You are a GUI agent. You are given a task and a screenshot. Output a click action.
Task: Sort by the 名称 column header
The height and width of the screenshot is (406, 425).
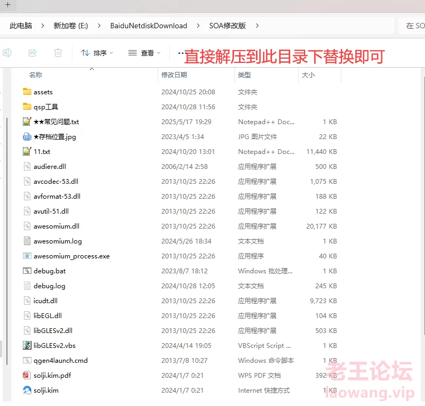pos(36,75)
